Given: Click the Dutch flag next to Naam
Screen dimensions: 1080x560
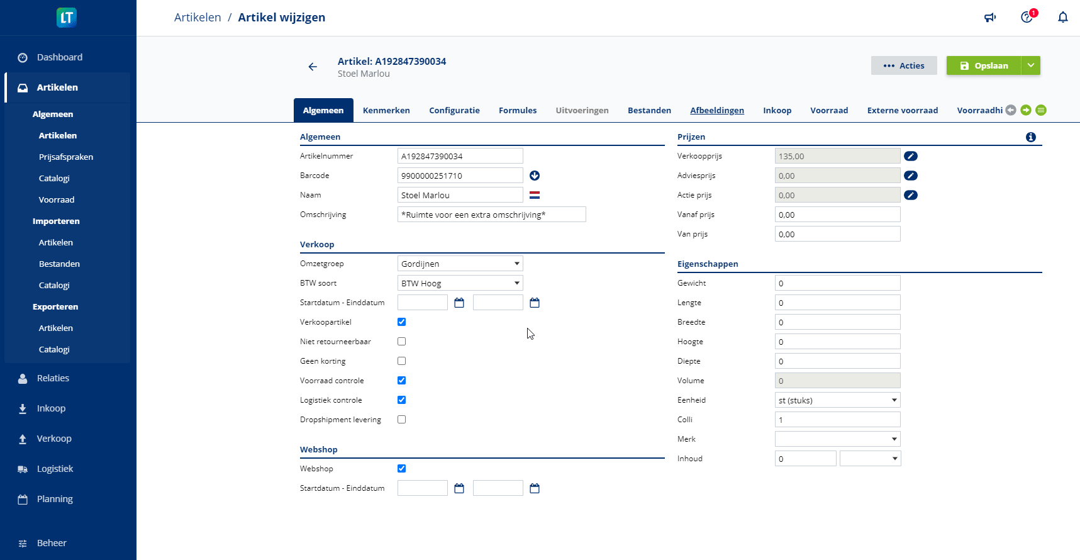Looking at the screenshot, I should point(535,195).
